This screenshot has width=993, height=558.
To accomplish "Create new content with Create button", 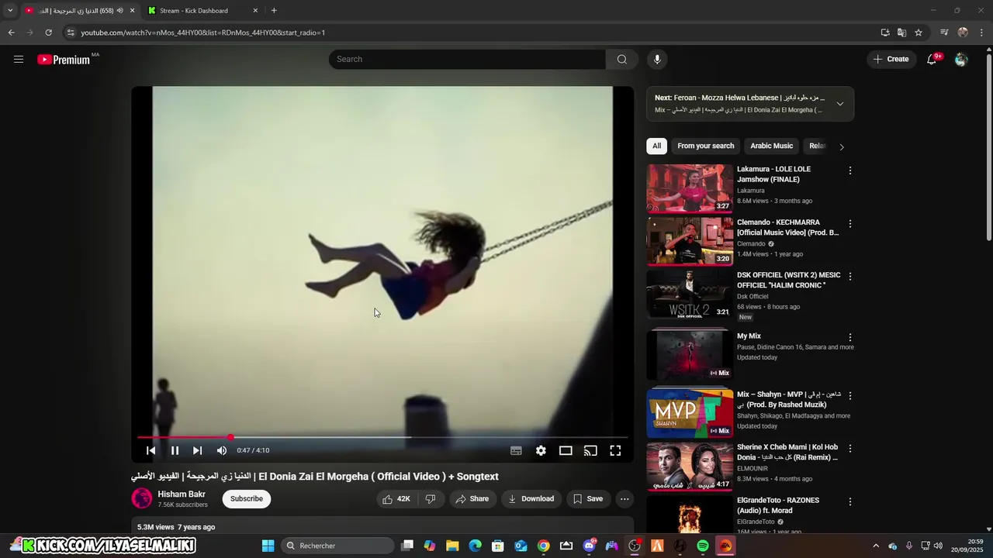I will tap(891, 59).
